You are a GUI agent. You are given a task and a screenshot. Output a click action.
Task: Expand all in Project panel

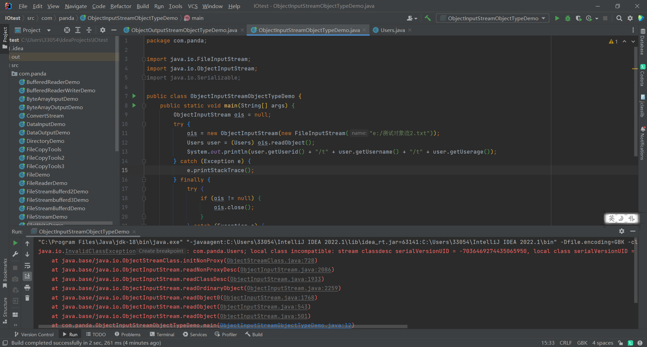pos(78,30)
